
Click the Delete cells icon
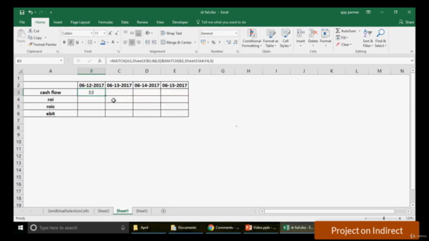pyautogui.click(x=313, y=33)
